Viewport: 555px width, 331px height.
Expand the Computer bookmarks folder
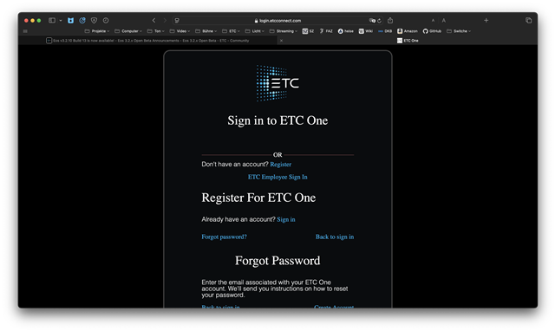128,31
